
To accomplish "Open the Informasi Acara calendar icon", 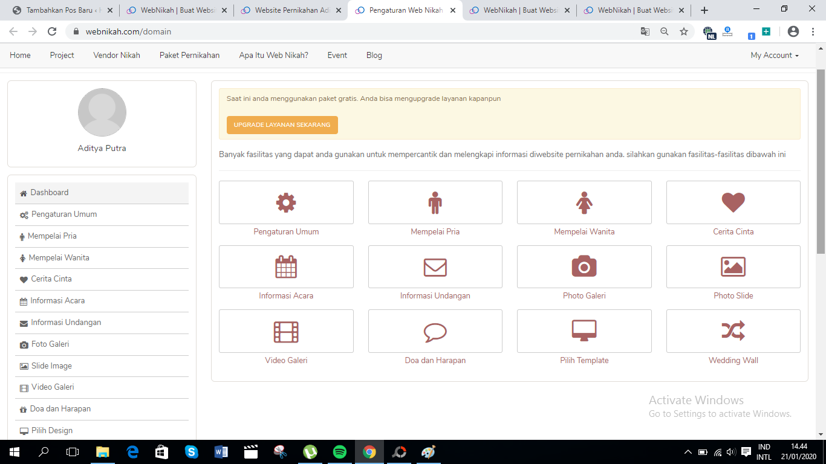I will 286,266.
